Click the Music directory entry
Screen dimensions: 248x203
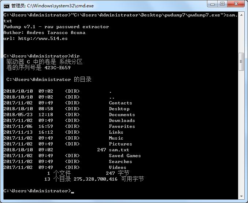pos(116,138)
